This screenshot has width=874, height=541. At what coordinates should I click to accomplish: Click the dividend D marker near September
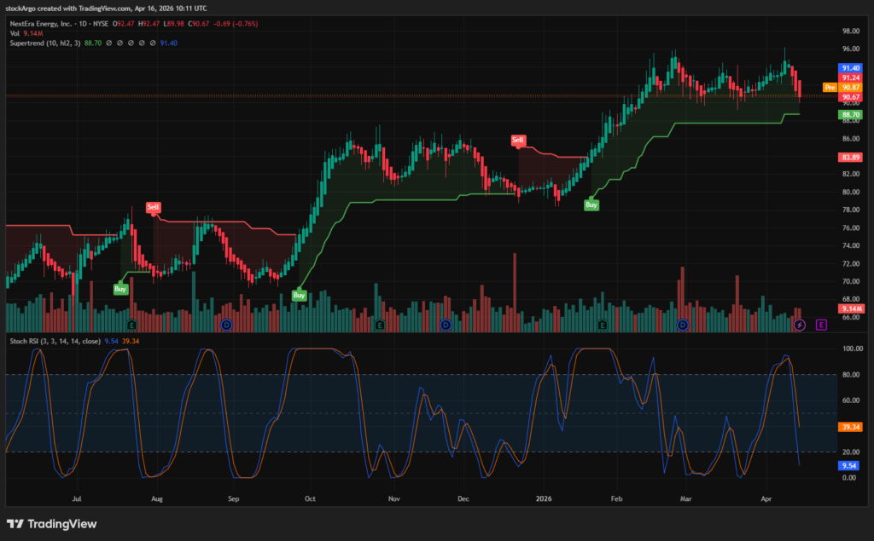226,325
